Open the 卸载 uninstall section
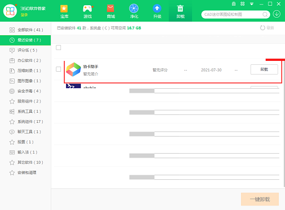The image size is (285, 210). 180,11
